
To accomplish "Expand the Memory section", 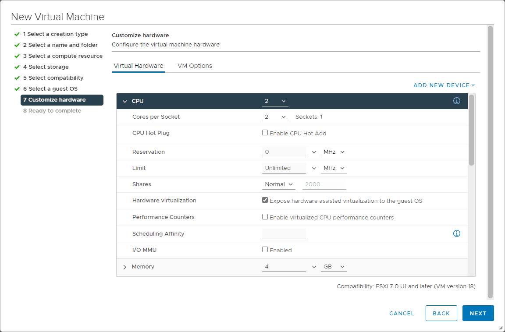I will pyautogui.click(x=124, y=266).
